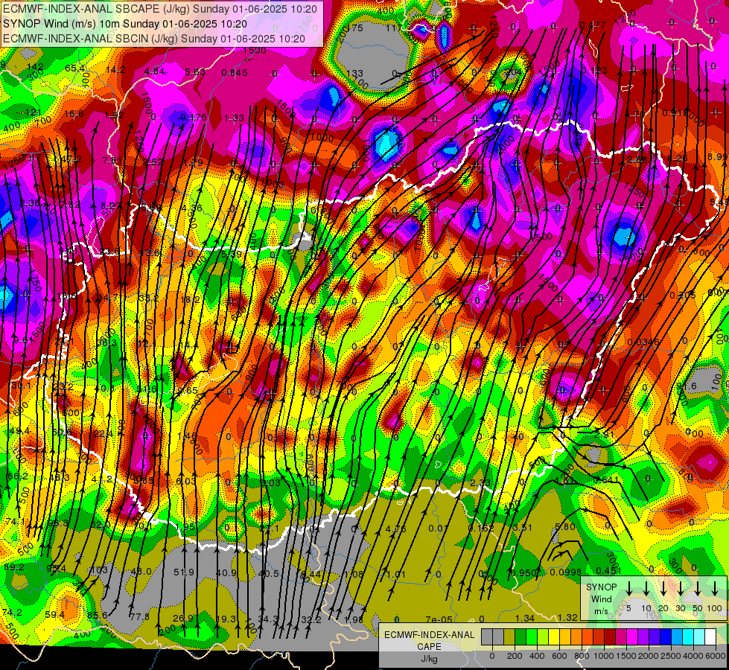The width and height of the screenshot is (729, 670).
Task: Click the map value '26.9'
Action: [x=183, y=618]
